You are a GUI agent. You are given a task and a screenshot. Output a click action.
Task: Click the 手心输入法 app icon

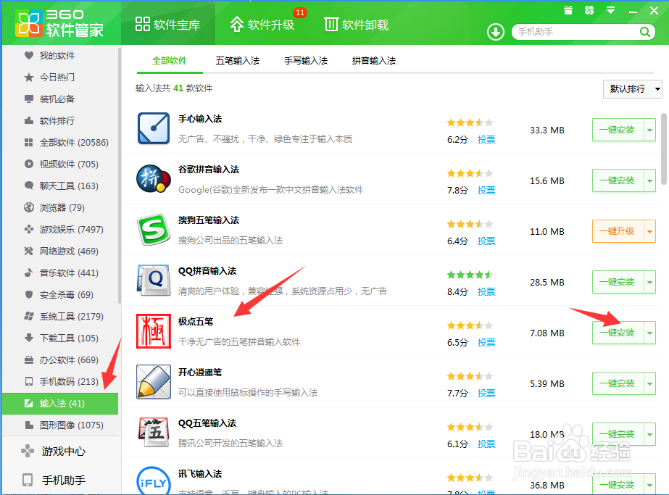[x=154, y=128]
